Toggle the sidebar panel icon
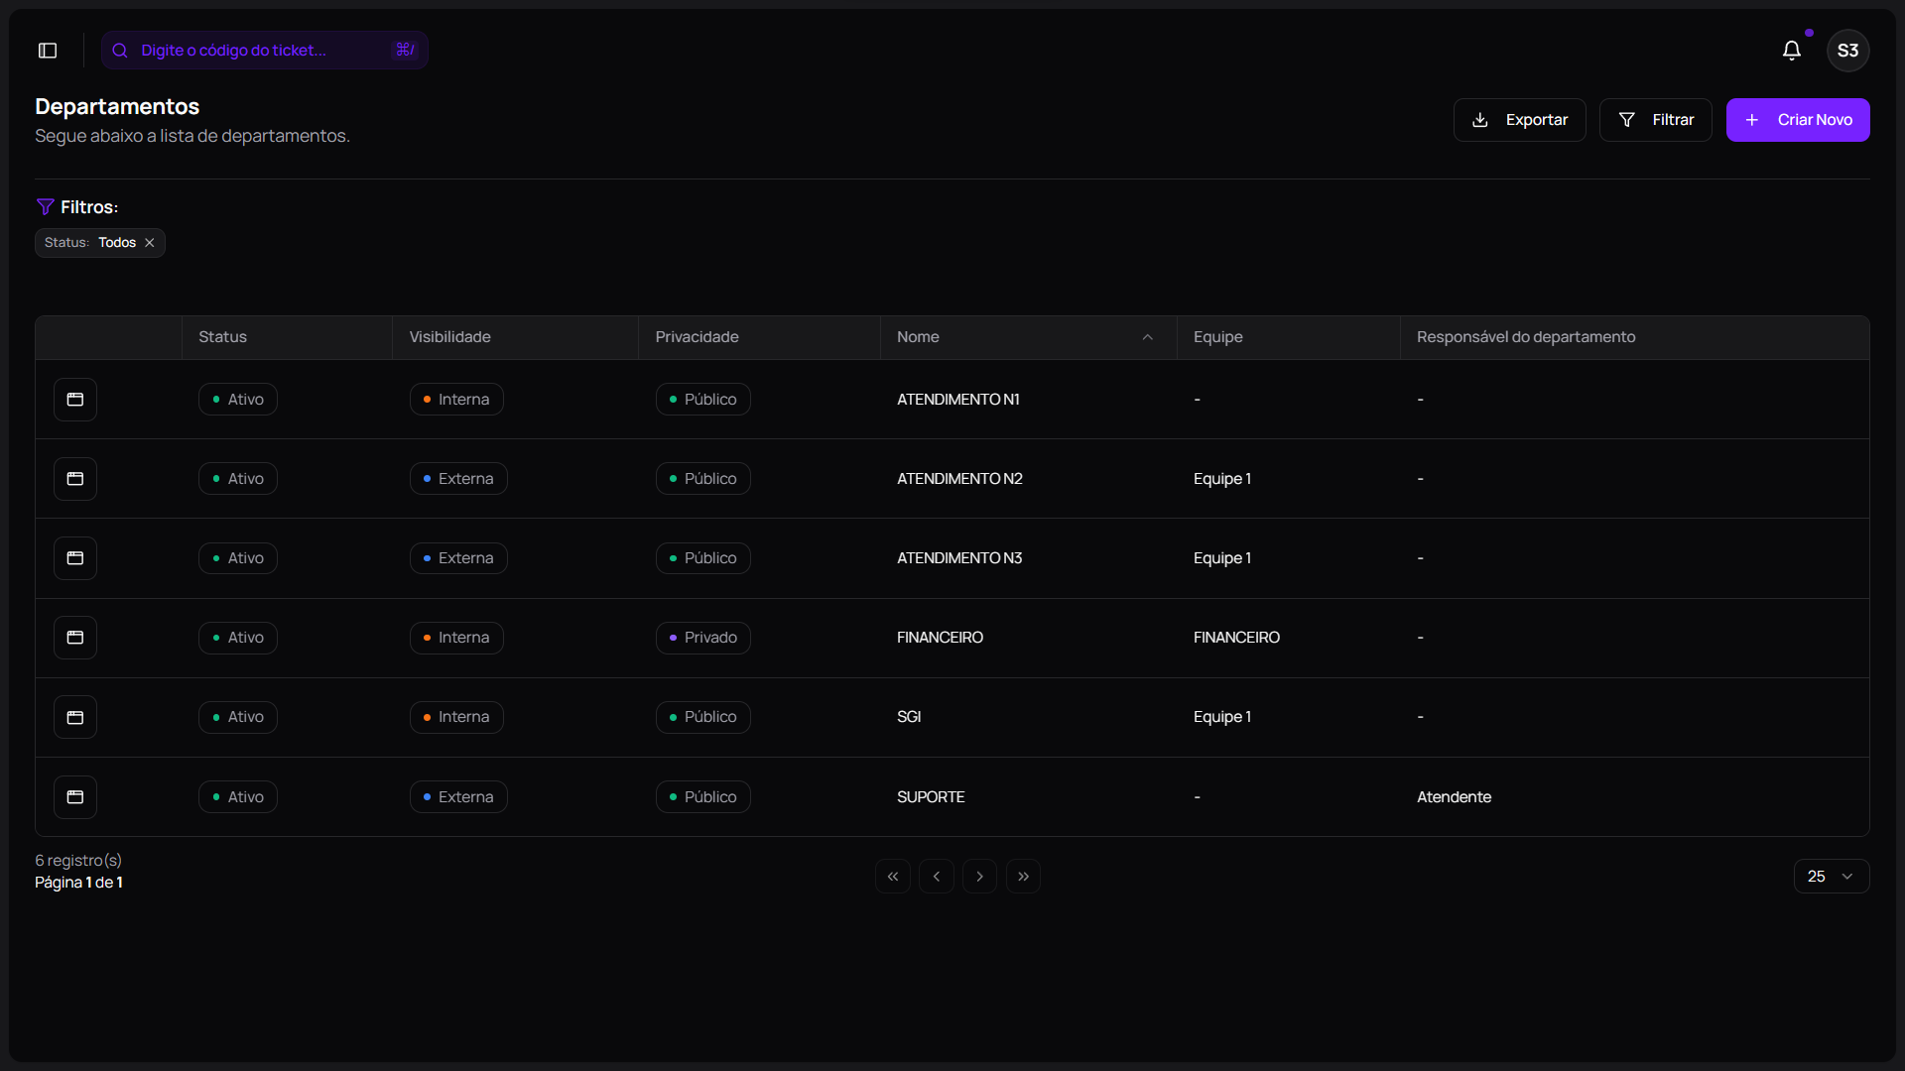Image resolution: width=1905 pixels, height=1071 pixels. click(48, 51)
